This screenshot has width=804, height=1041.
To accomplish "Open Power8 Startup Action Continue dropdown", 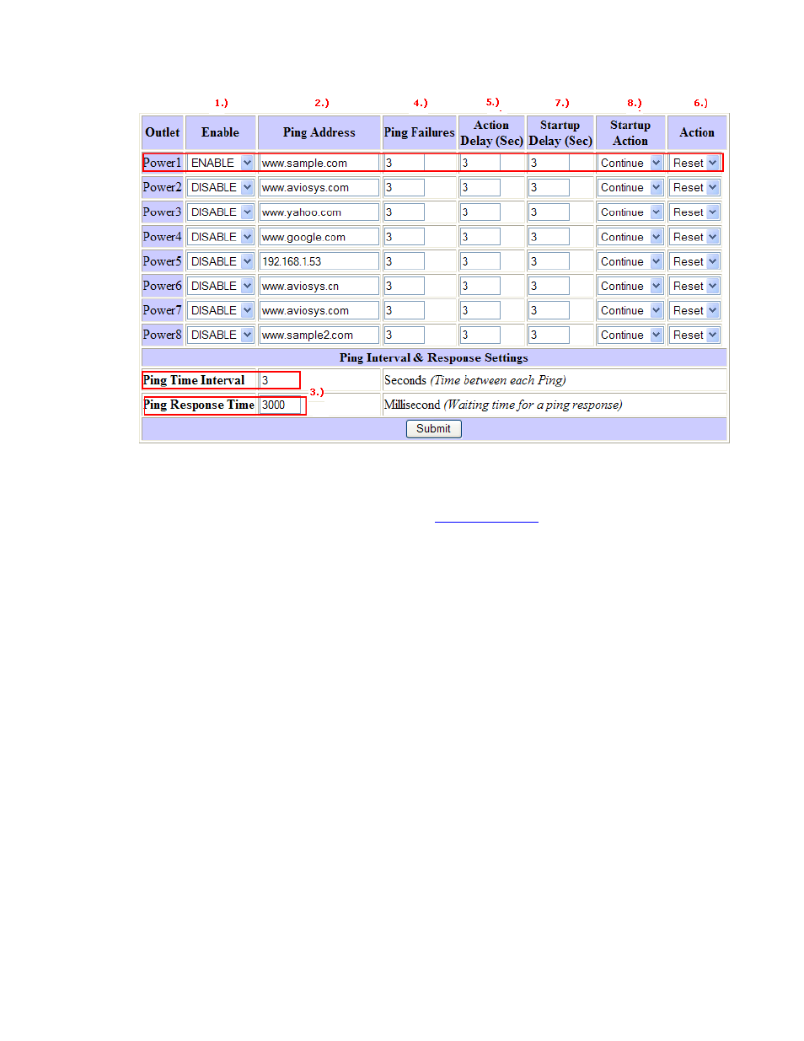I will (x=630, y=335).
